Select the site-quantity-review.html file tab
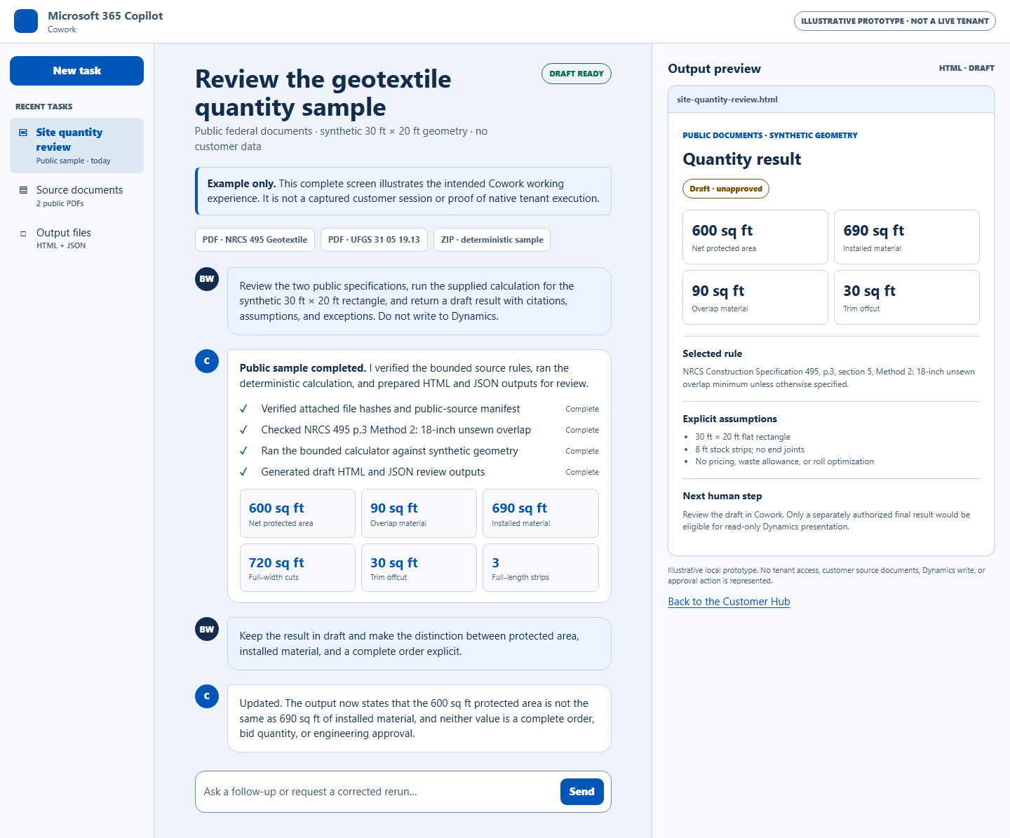This screenshot has height=838, width=1010. click(x=727, y=100)
